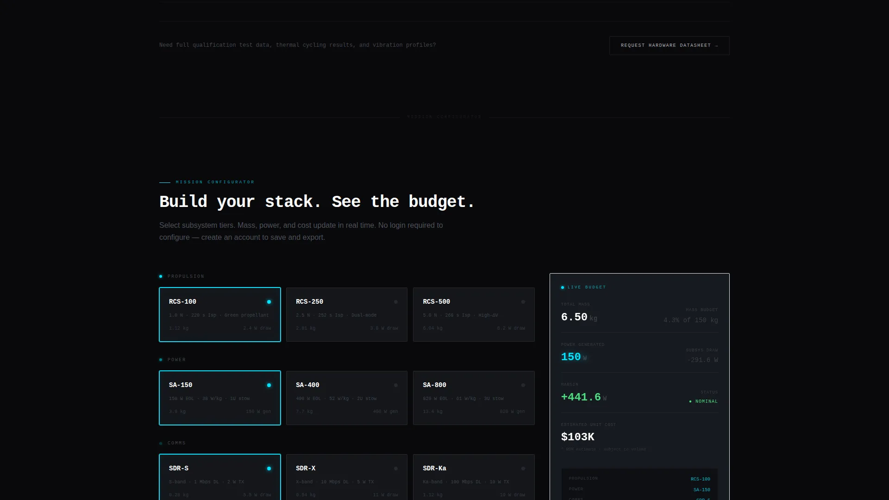Click the 'NOMINAL' status label

pos(707,401)
